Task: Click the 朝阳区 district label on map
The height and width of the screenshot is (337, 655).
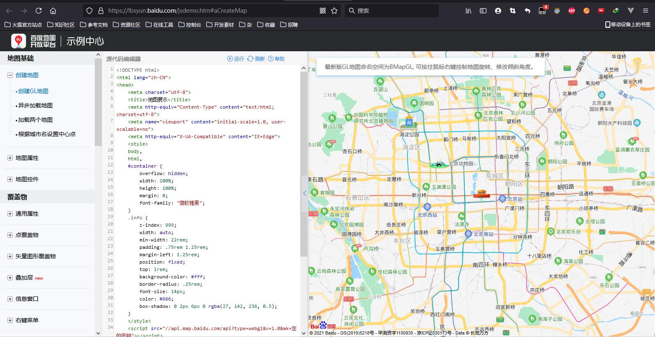Action: pyautogui.click(x=514, y=184)
